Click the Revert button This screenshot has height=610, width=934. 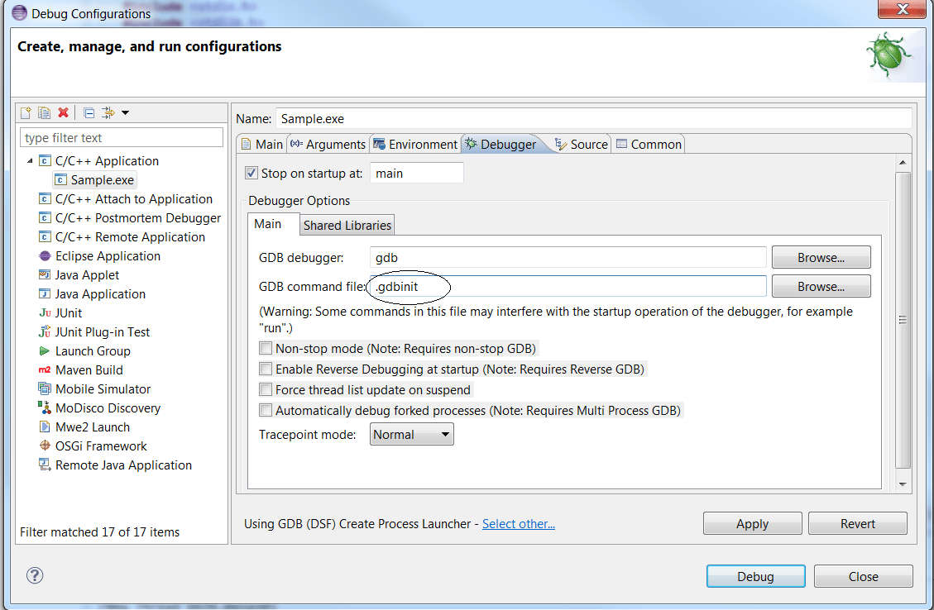tap(858, 524)
